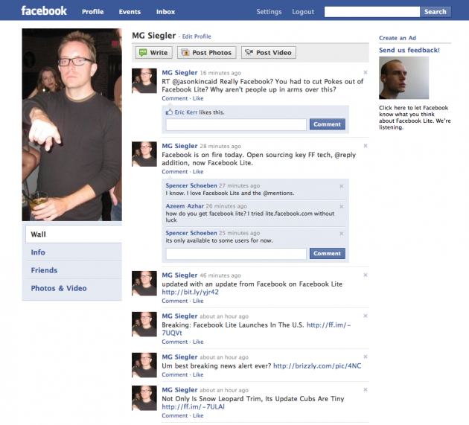This screenshot has height=425, width=469.
Task: Click the feedback ad photo
Action: [x=403, y=77]
